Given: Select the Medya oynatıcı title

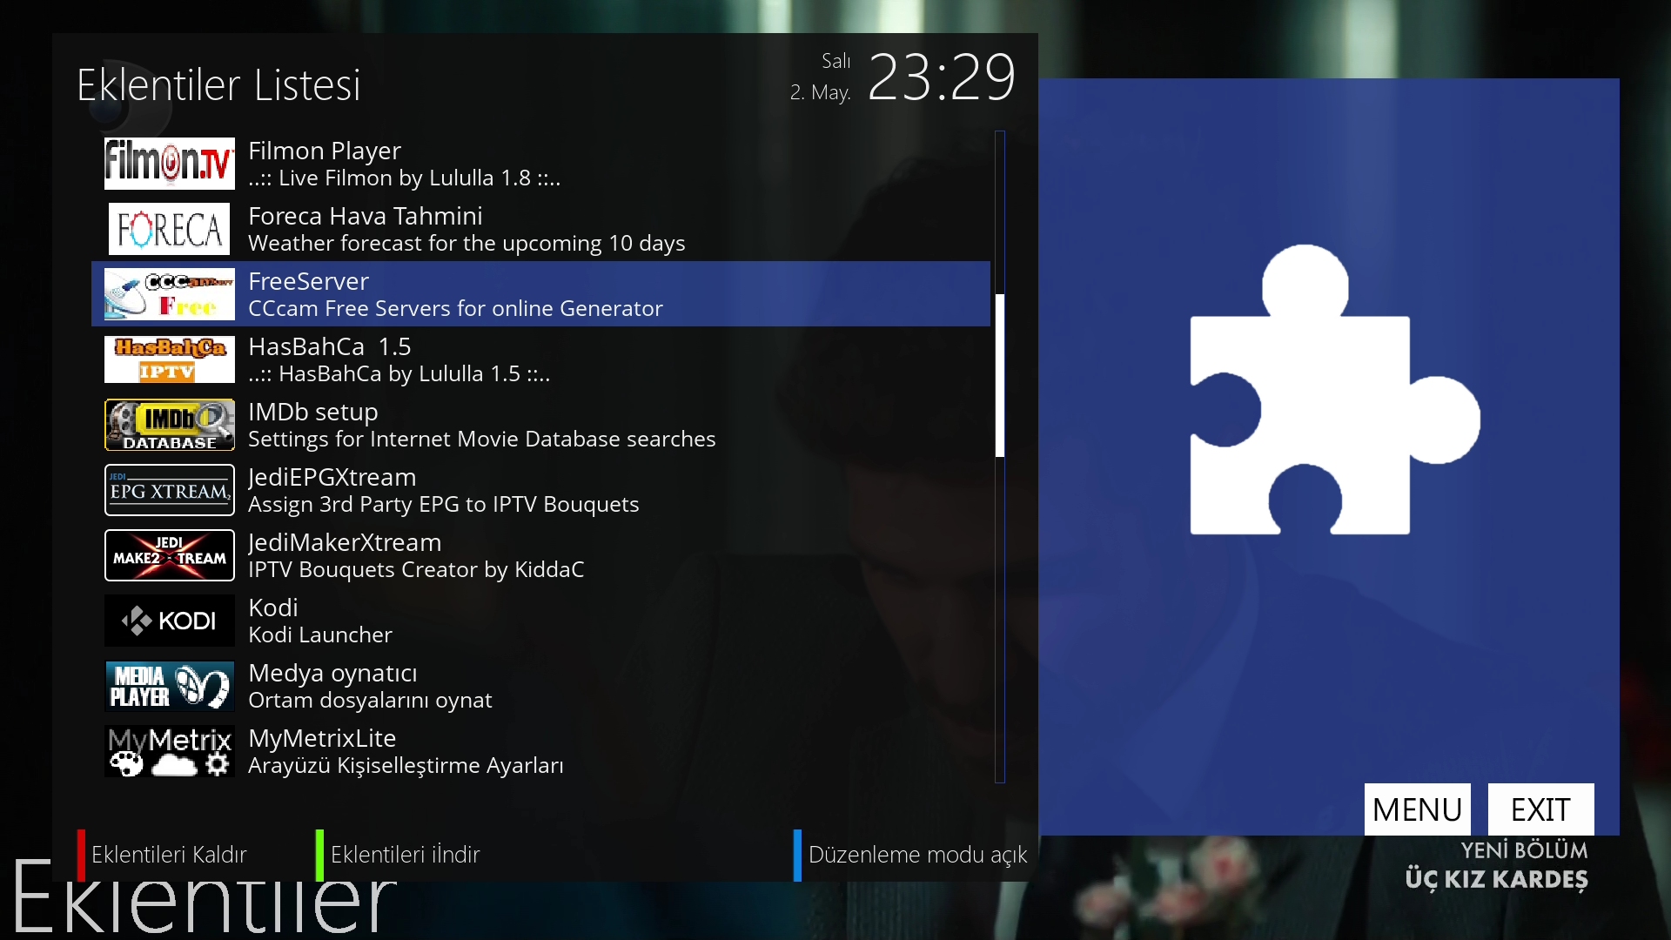Looking at the screenshot, I should (332, 673).
